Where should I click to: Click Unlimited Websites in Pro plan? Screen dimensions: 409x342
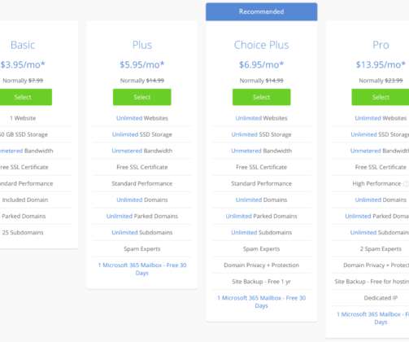[x=381, y=118]
